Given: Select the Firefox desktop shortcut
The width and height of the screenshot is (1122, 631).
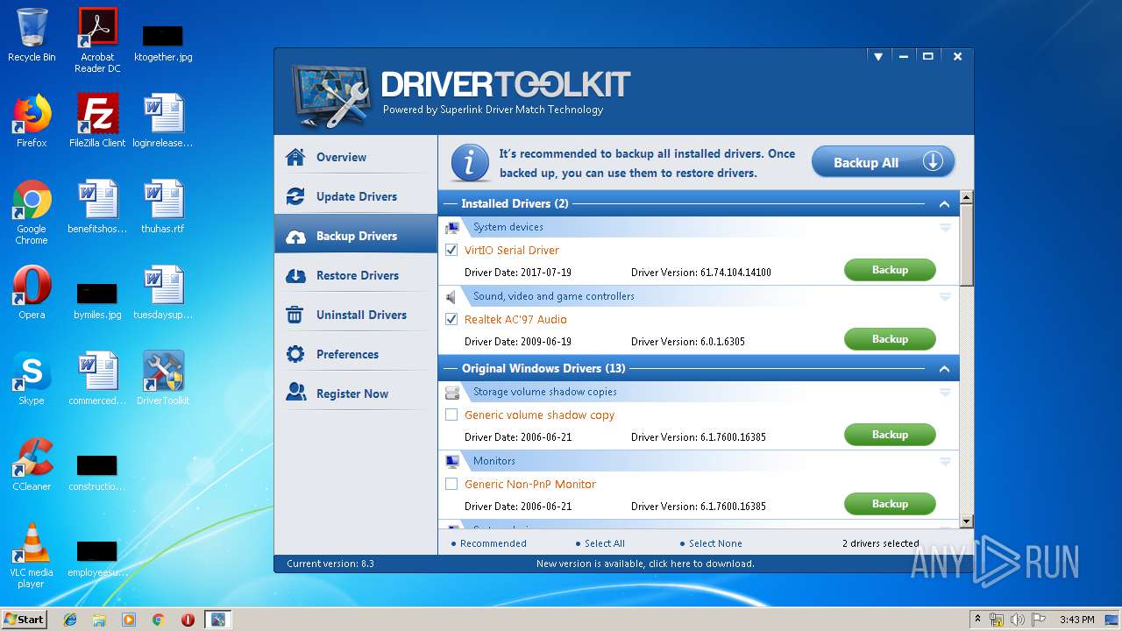Looking at the screenshot, I should [x=32, y=121].
